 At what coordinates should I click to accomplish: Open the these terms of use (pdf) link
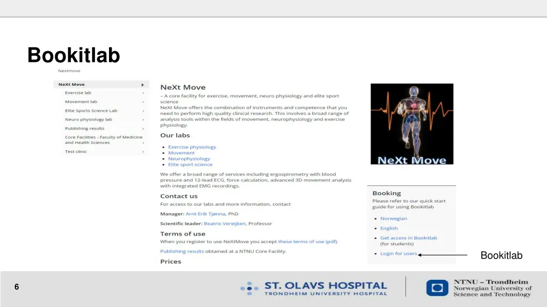[308, 241]
